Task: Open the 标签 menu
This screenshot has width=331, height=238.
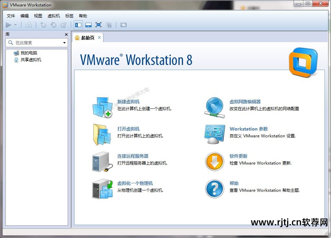Action: (69, 16)
